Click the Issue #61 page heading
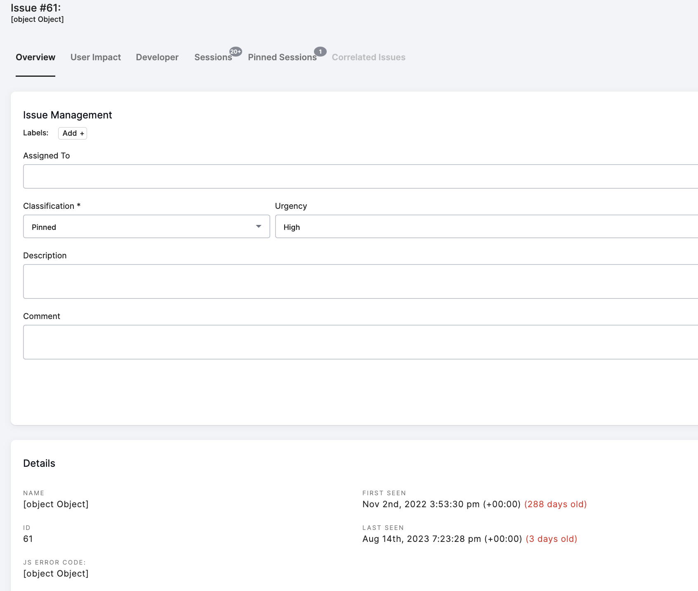 pos(36,8)
